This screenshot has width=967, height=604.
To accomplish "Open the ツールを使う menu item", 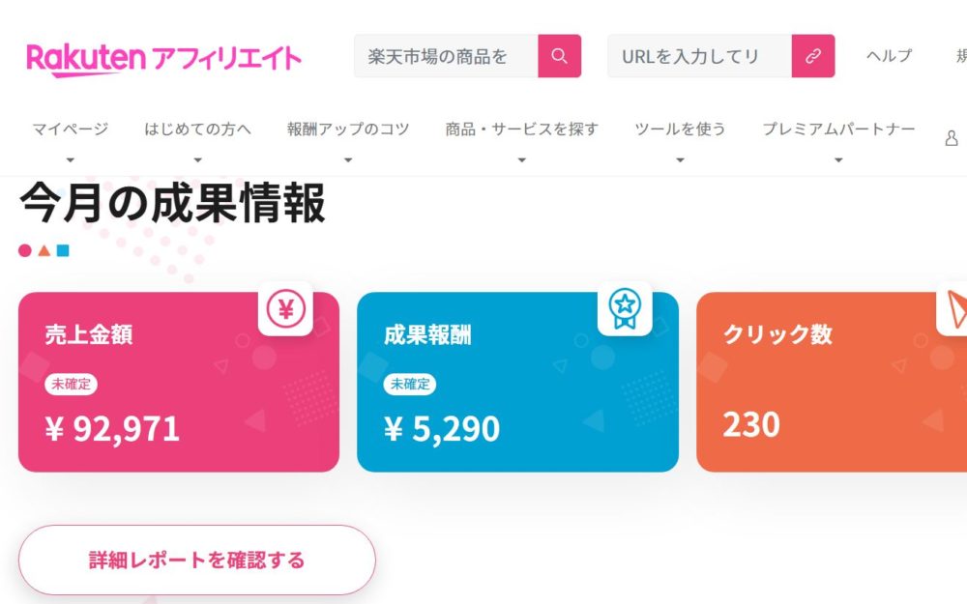I will coord(680,129).
